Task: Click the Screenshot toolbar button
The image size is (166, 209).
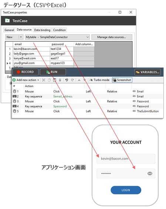Action: (122, 80)
